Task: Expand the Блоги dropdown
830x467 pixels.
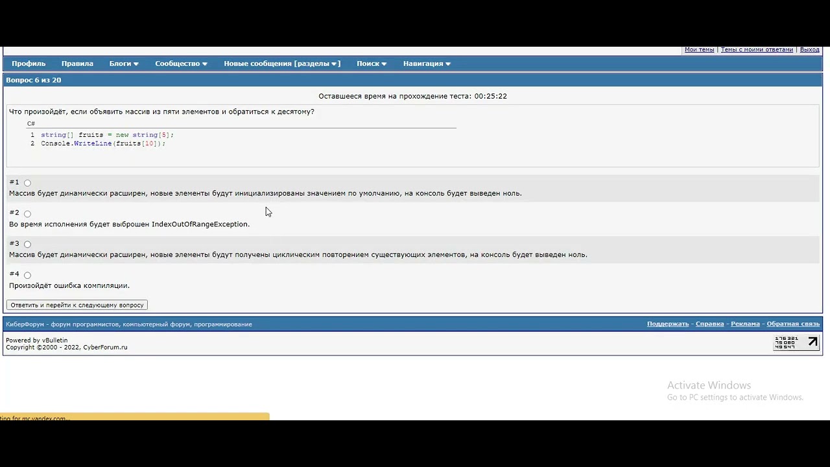Action: [x=124, y=64]
